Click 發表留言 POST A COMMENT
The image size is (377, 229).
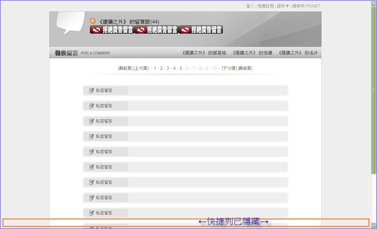tap(82, 53)
